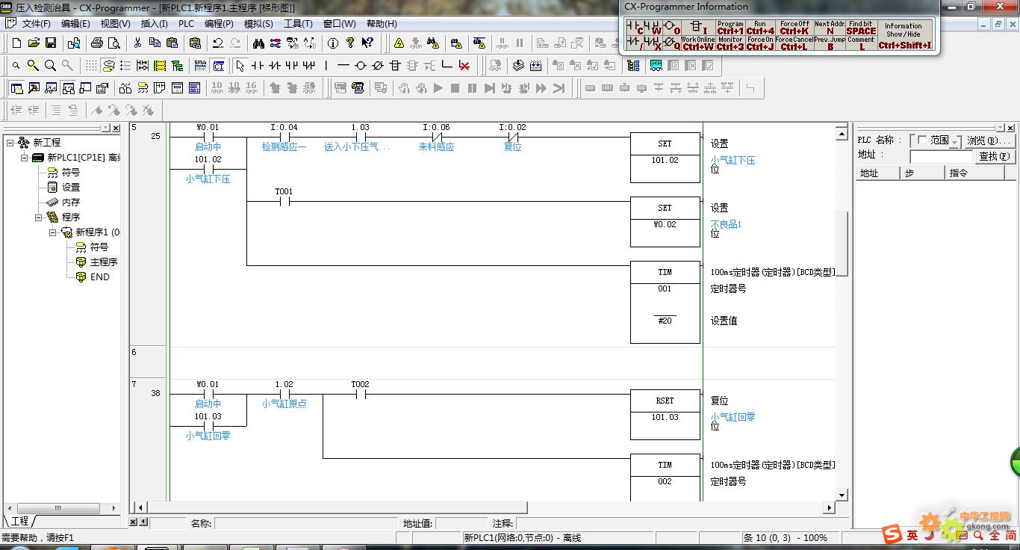This screenshot has height=550, width=1020.
Task: Collapse the 新PLC1[CP1E] tree node
Action: point(24,158)
